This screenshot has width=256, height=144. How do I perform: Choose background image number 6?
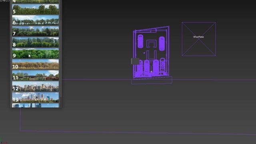(36, 20)
